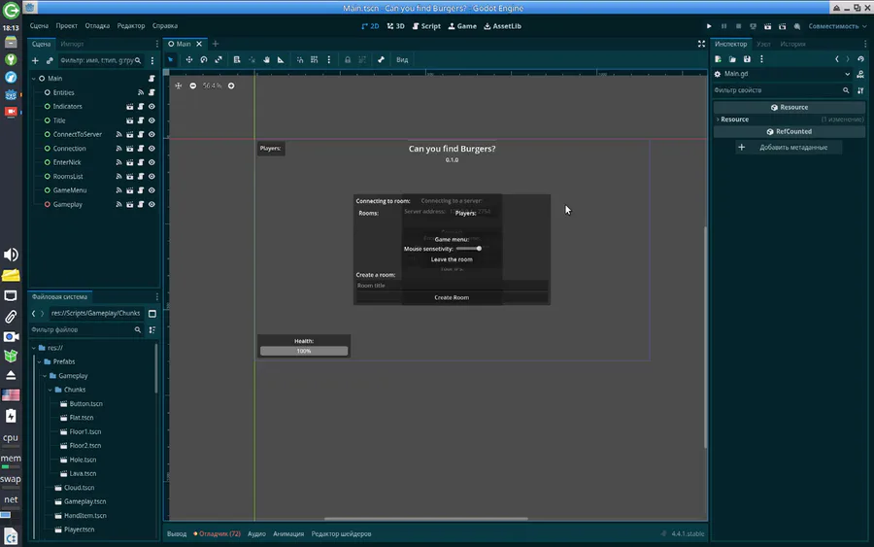Toggle visibility of Title node
This screenshot has width=874, height=547.
click(151, 120)
